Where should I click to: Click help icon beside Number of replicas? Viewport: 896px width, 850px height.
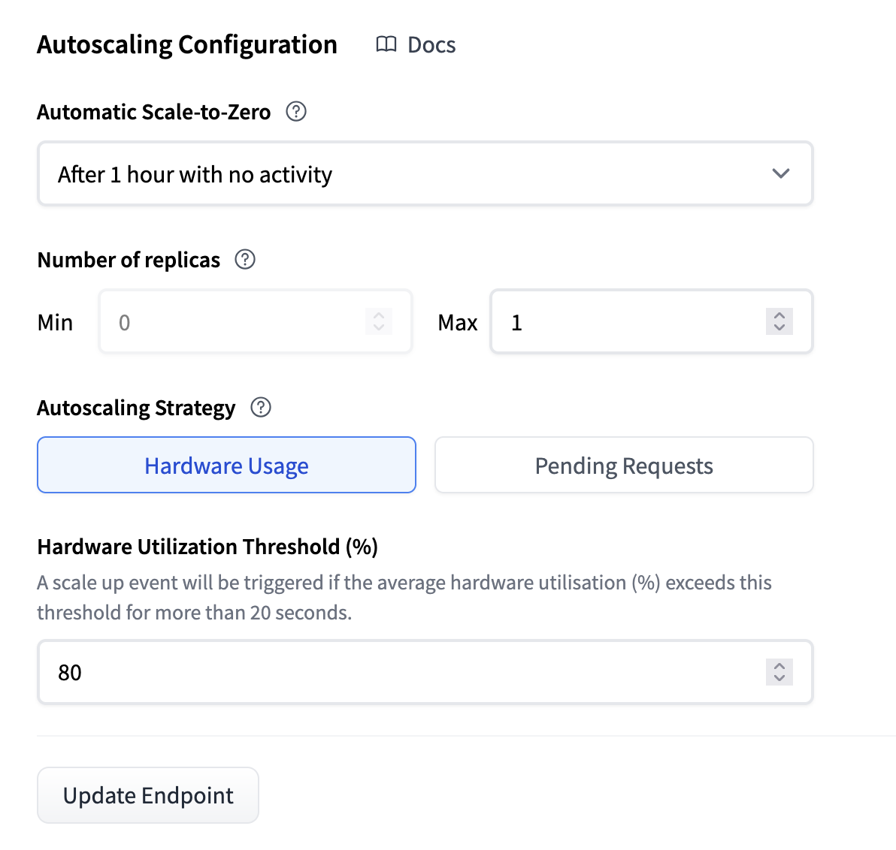point(245,260)
